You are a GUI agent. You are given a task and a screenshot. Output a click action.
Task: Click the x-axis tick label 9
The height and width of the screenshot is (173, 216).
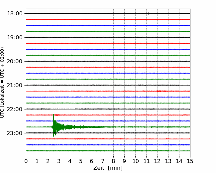point(125,161)
